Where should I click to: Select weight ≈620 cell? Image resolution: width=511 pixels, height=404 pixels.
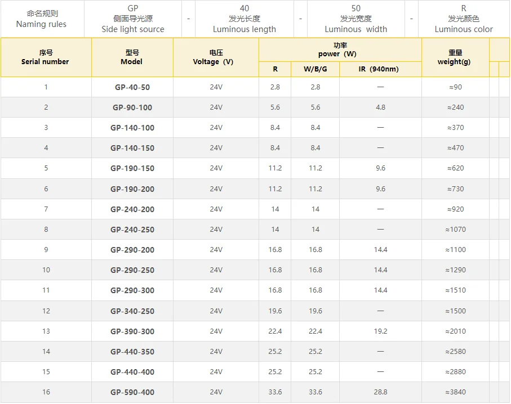455,168
